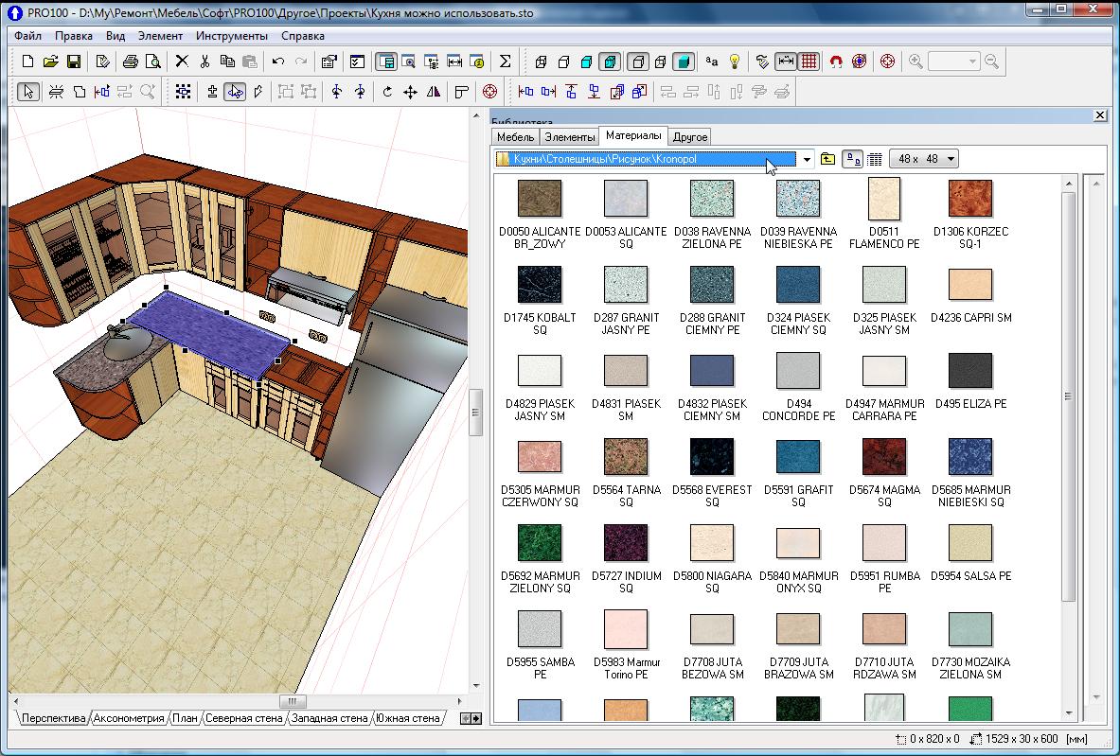The width and height of the screenshot is (1120, 756).
Task: Align selection to right side icon
Action: [548, 92]
